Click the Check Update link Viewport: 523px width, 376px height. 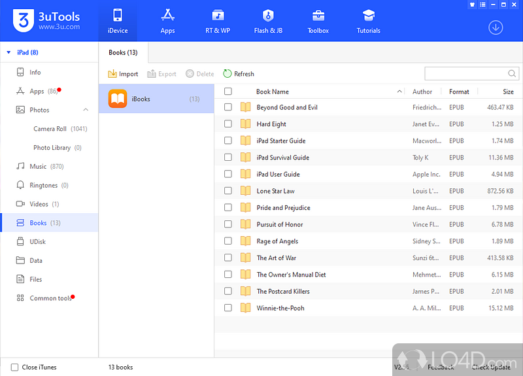coord(491,367)
